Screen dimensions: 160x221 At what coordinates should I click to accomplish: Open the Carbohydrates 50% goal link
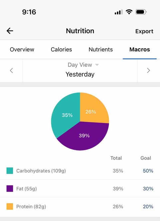coord(148,171)
